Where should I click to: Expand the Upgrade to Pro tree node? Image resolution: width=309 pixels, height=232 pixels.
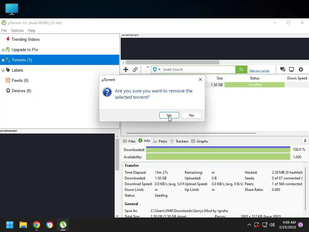click(3, 50)
